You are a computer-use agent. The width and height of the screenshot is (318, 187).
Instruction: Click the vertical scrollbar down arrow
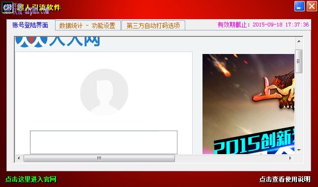pos(299,150)
